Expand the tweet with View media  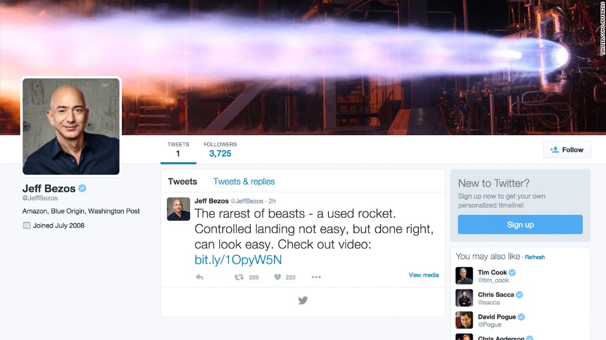(x=424, y=275)
